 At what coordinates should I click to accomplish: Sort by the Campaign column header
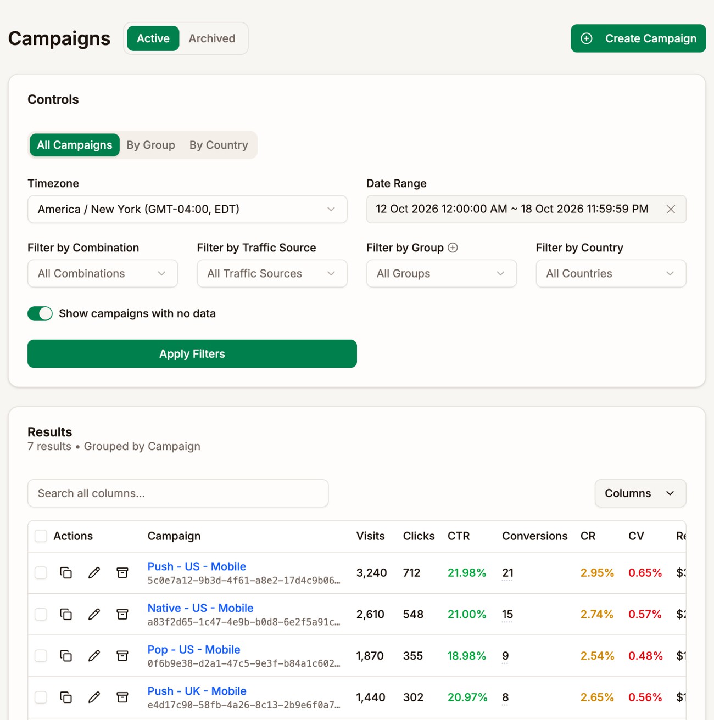tap(174, 536)
